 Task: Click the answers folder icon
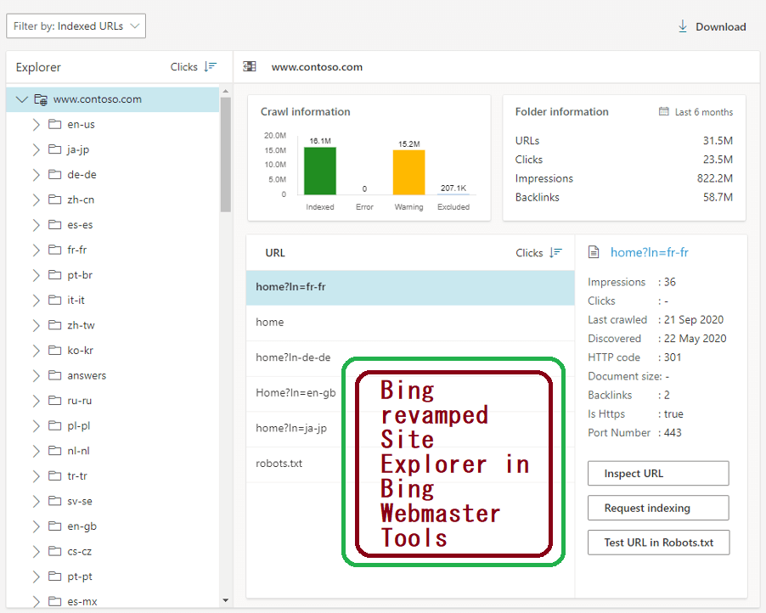click(54, 375)
